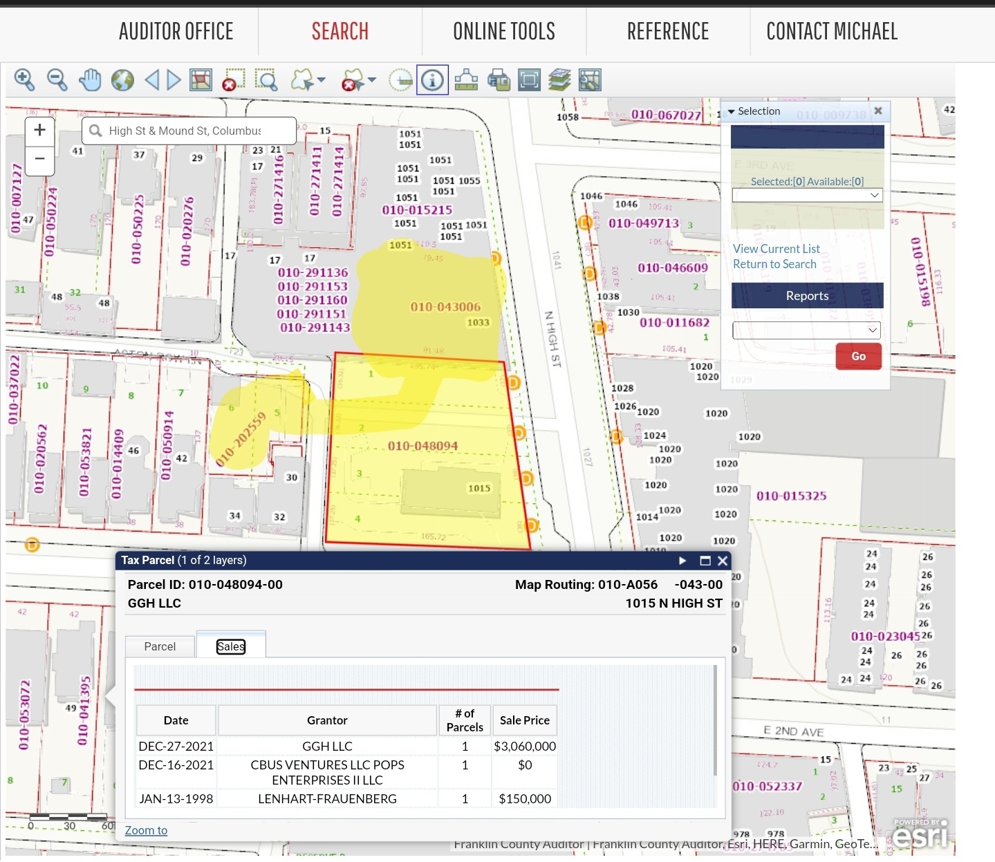Click the LENHART-FRAUENBERG grantor cell
Screen dimensions: 995x862
click(328, 798)
